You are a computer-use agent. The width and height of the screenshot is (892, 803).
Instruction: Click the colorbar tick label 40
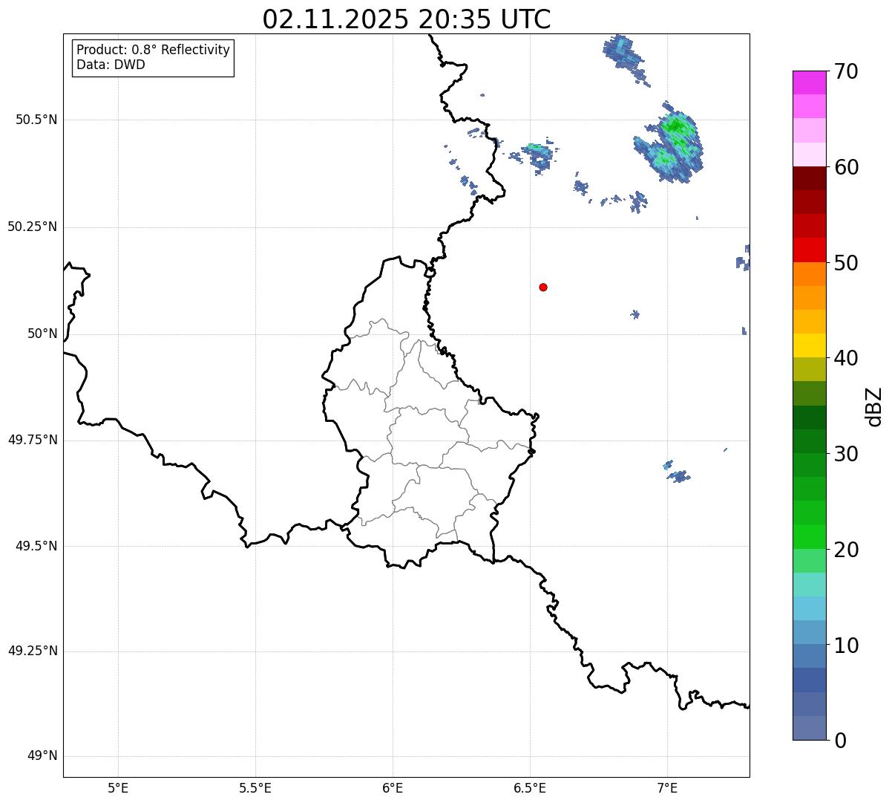[846, 359]
